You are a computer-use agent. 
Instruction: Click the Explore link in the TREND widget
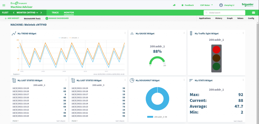click(16, 74)
